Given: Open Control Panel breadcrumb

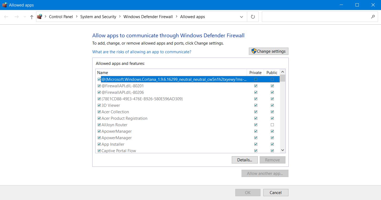Looking at the screenshot, I should pyautogui.click(x=61, y=17).
